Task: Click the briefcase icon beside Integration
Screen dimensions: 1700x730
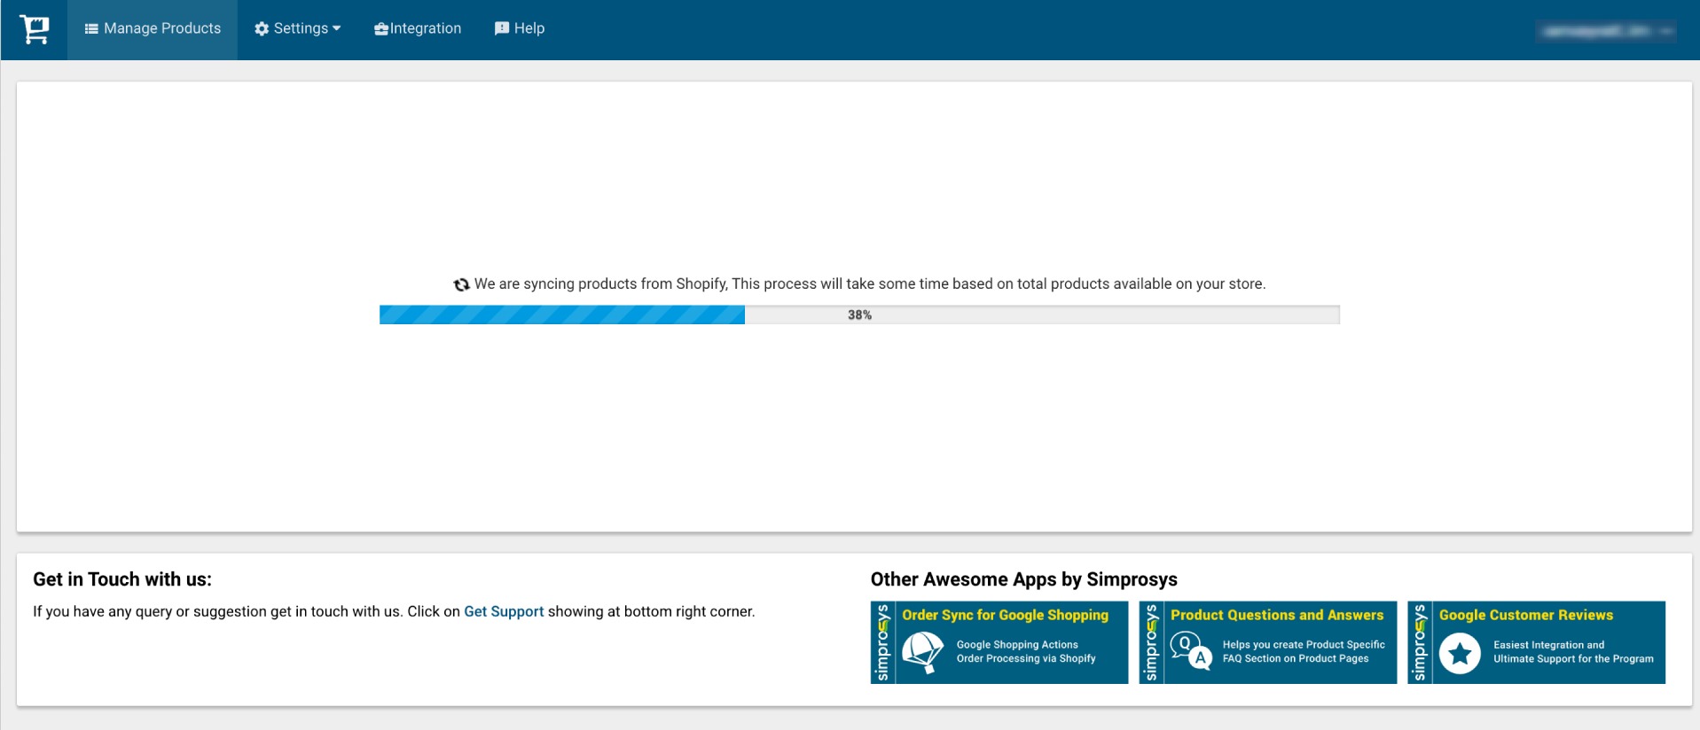Action: click(381, 29)
